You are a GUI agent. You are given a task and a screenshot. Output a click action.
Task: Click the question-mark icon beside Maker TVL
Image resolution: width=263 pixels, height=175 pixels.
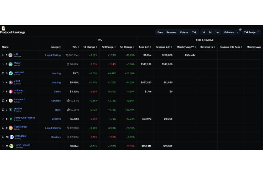coord(68,64)
